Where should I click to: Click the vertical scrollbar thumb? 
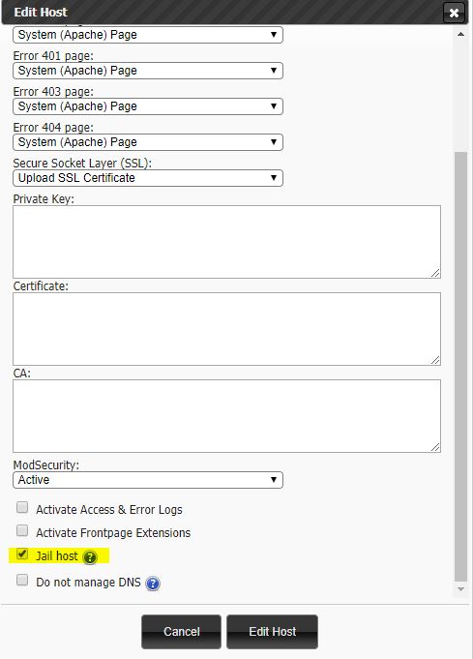click(x=460, y=366)
